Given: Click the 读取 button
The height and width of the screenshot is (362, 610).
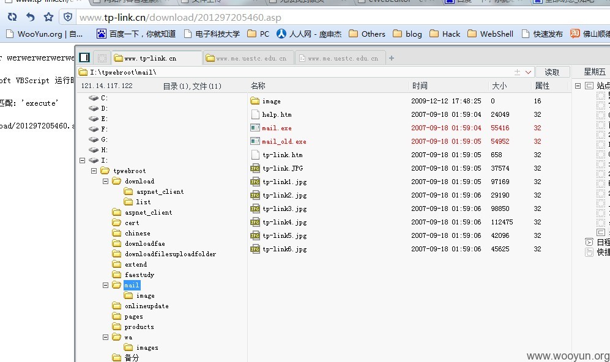Looking at the screenshot, I should coord(552,72).
